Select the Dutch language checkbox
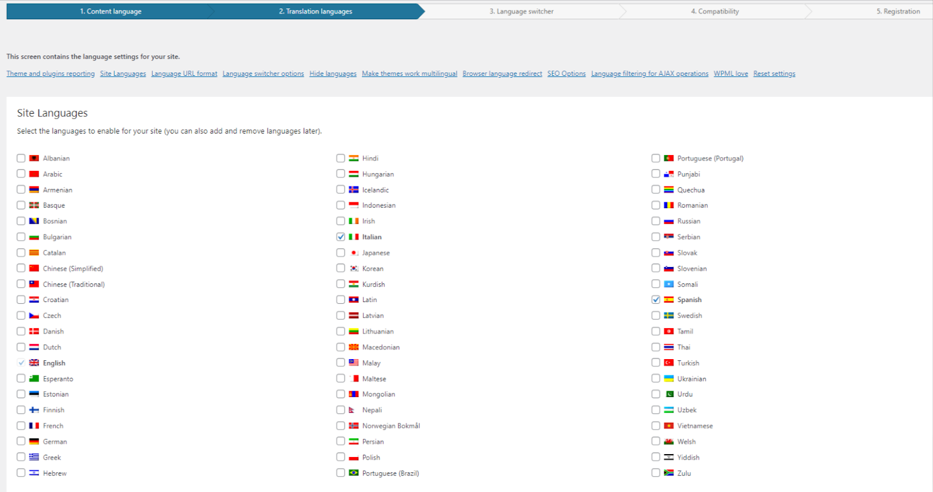933x492 pixels. (21, 347)
